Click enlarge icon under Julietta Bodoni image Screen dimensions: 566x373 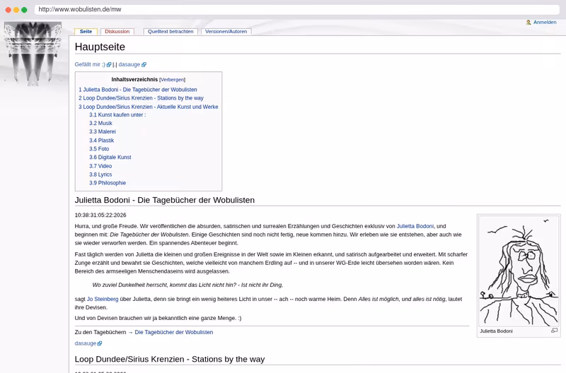[554, 331]
